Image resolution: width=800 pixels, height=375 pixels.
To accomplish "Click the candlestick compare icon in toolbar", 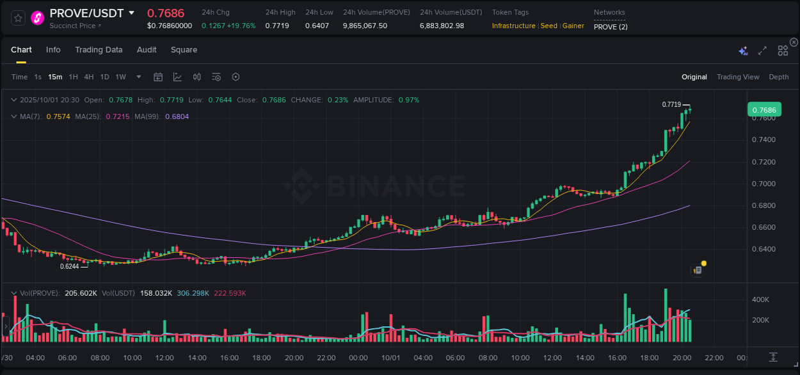I will [x=197, y=77].
